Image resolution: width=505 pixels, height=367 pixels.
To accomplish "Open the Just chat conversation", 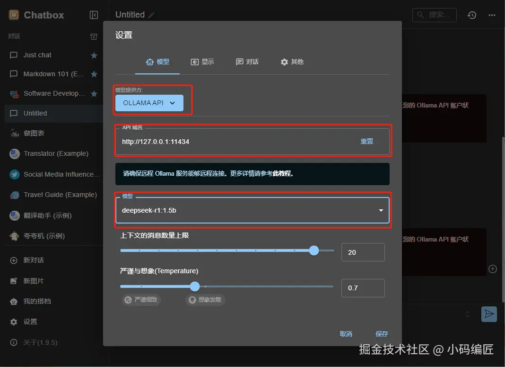I will (x=54, y=55).
